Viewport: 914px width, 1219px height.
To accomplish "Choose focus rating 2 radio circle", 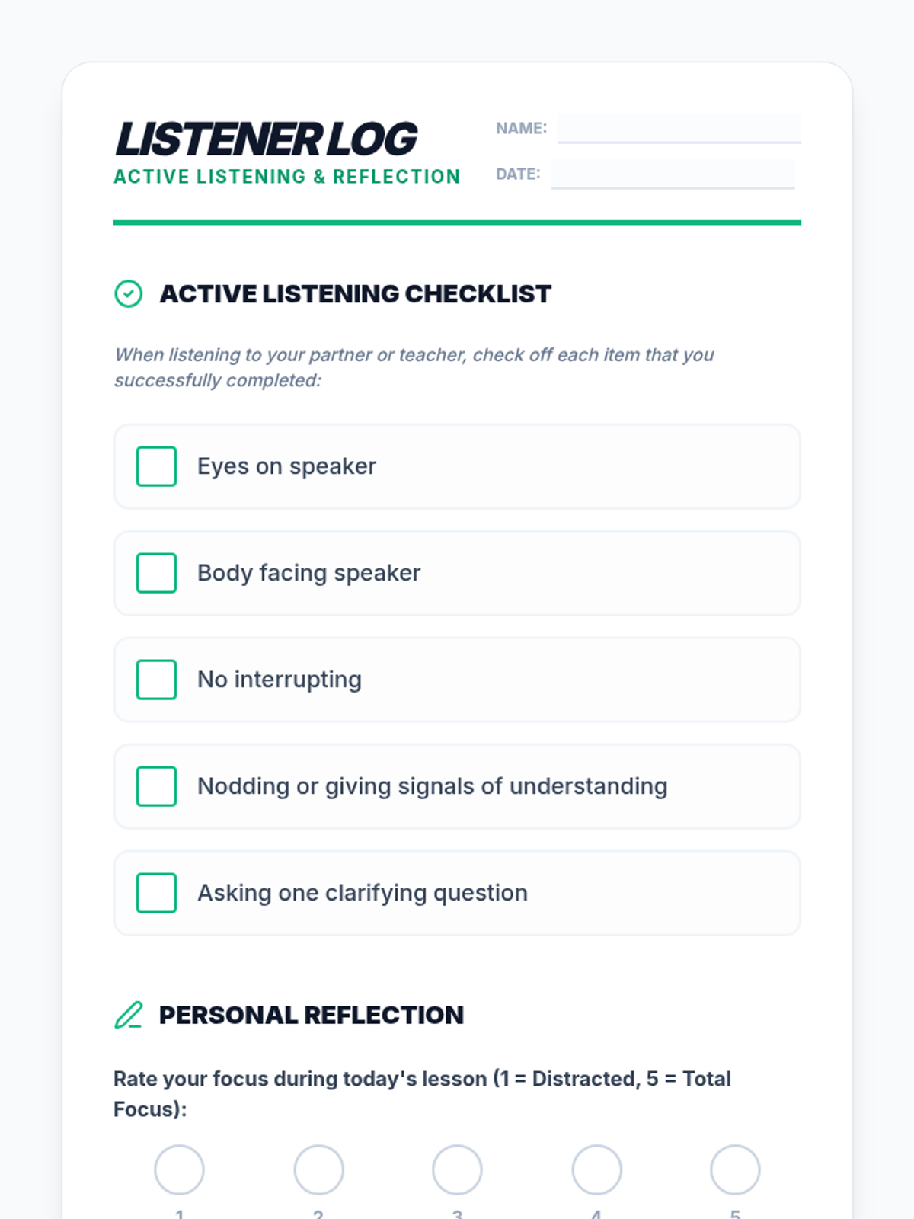I will coord(318,1169).
